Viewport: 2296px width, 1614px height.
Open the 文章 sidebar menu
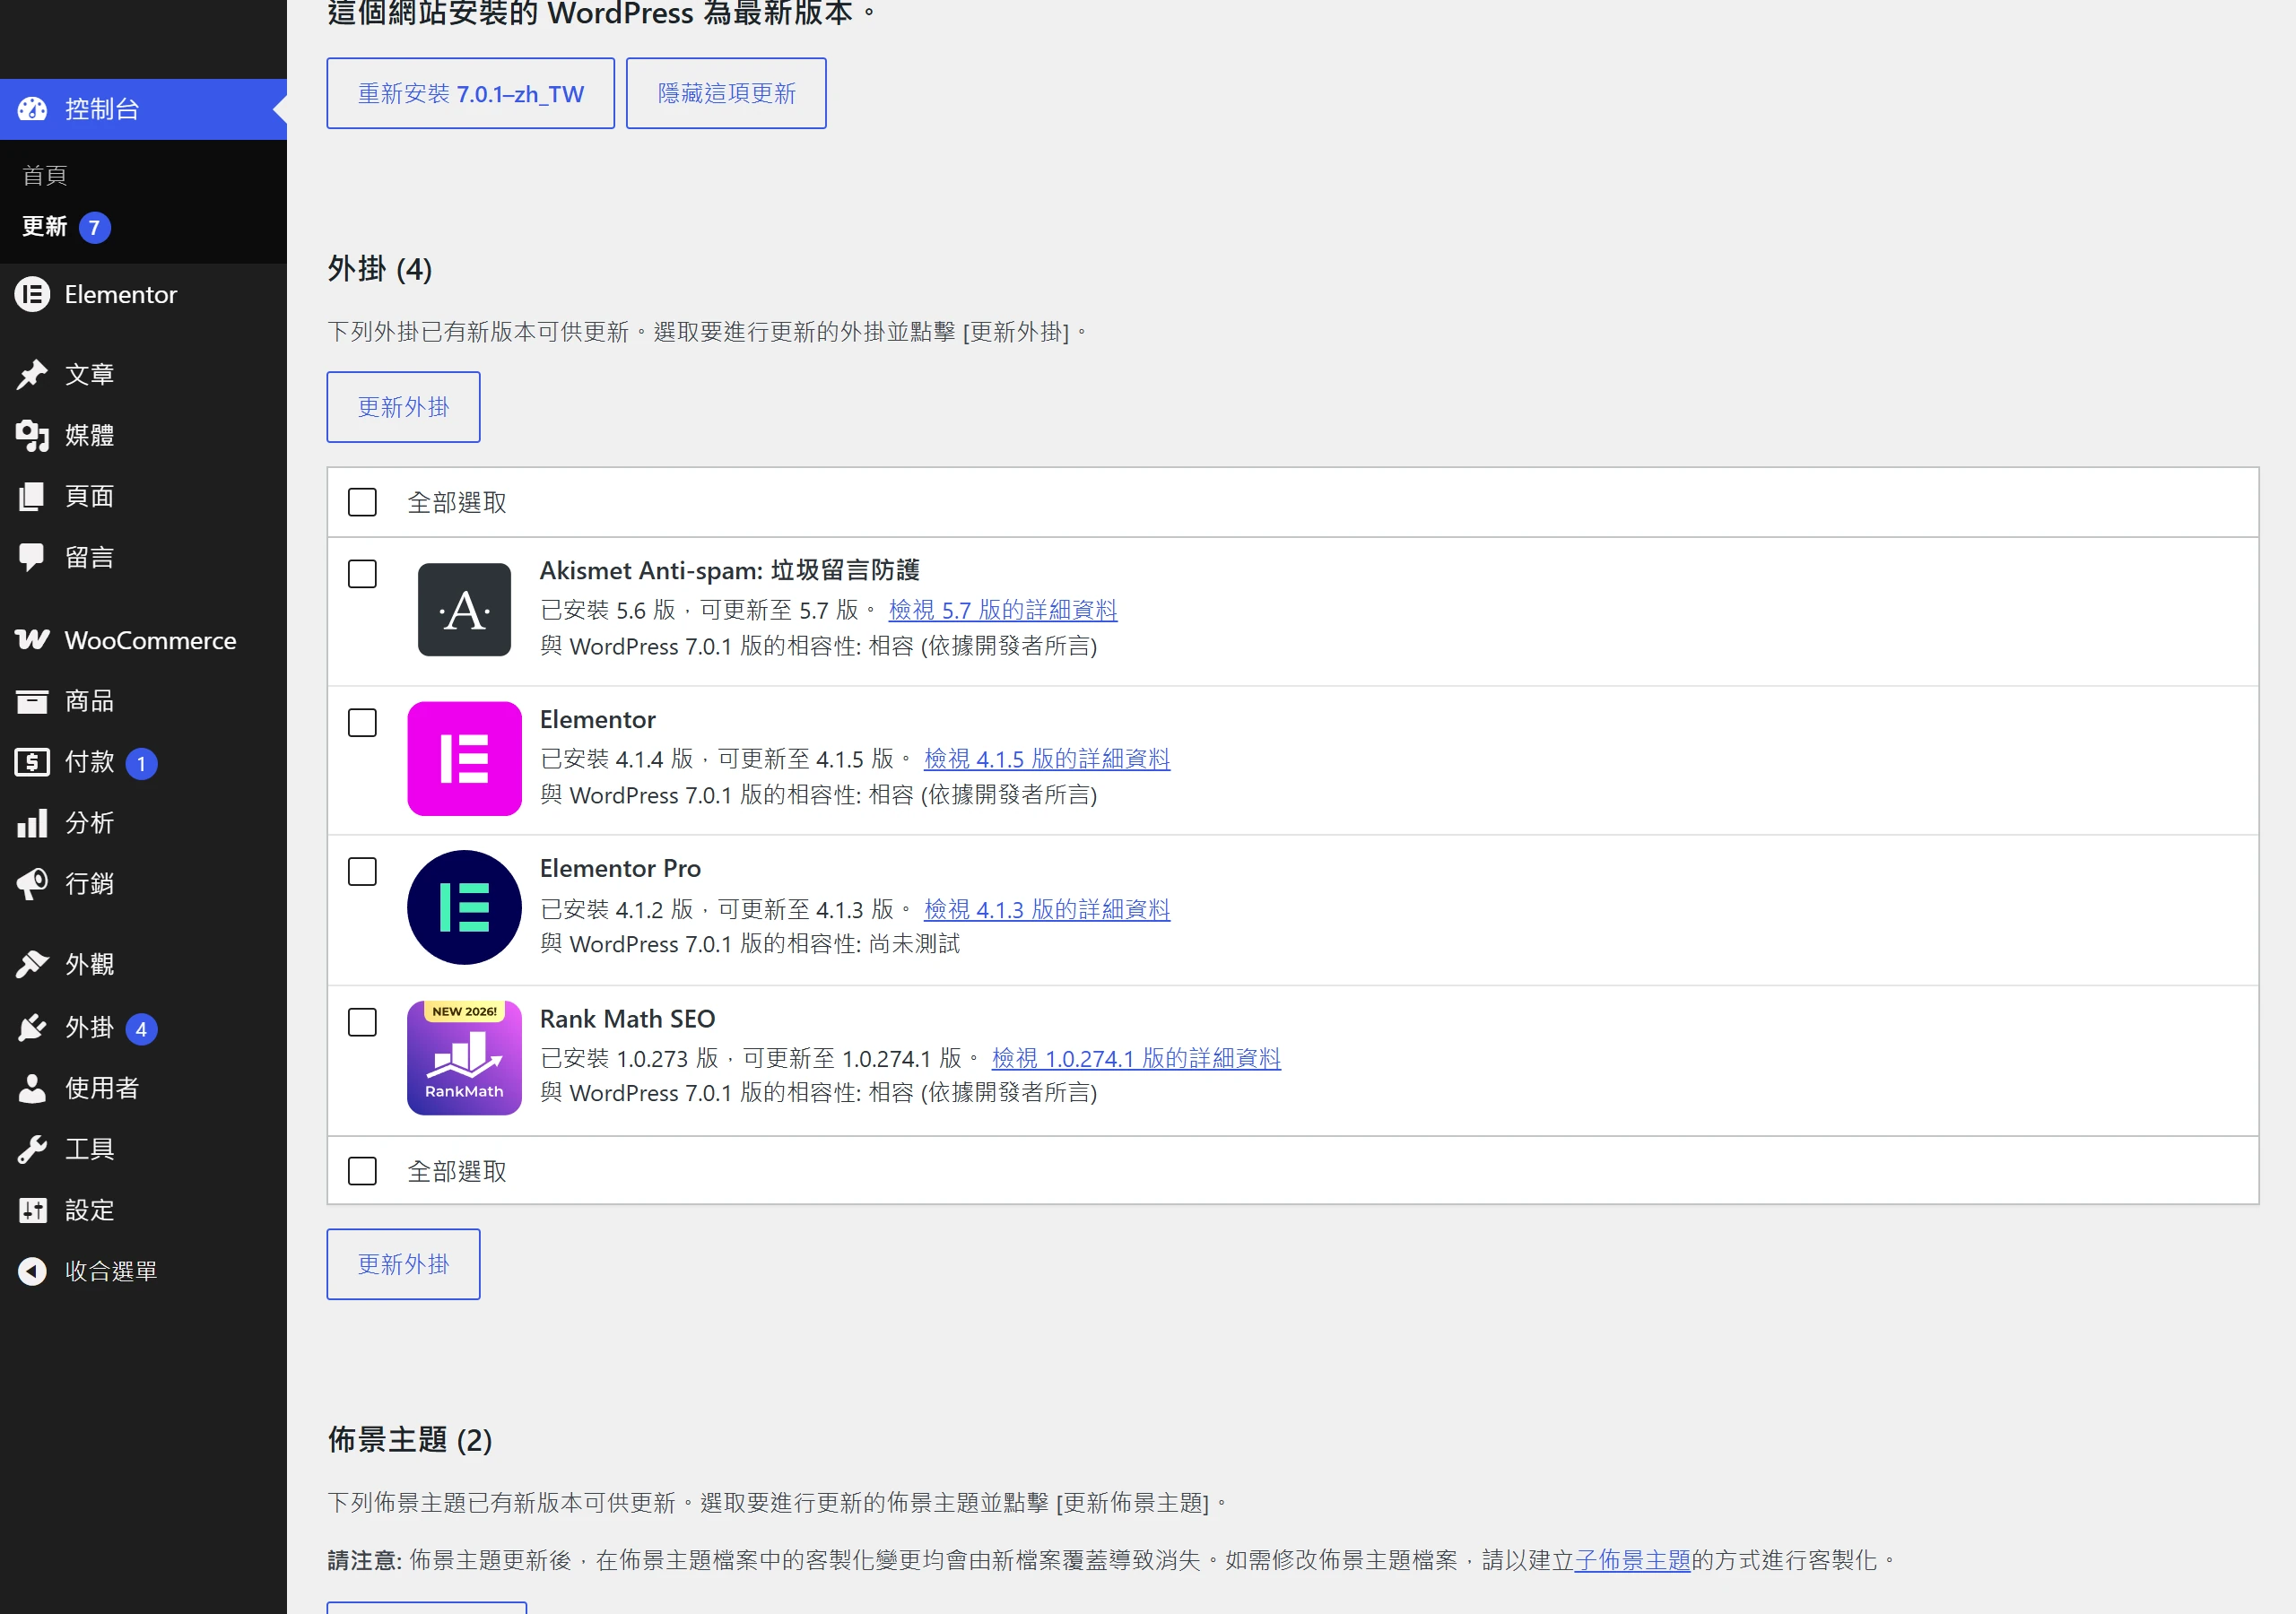click(x=143, y=374)
